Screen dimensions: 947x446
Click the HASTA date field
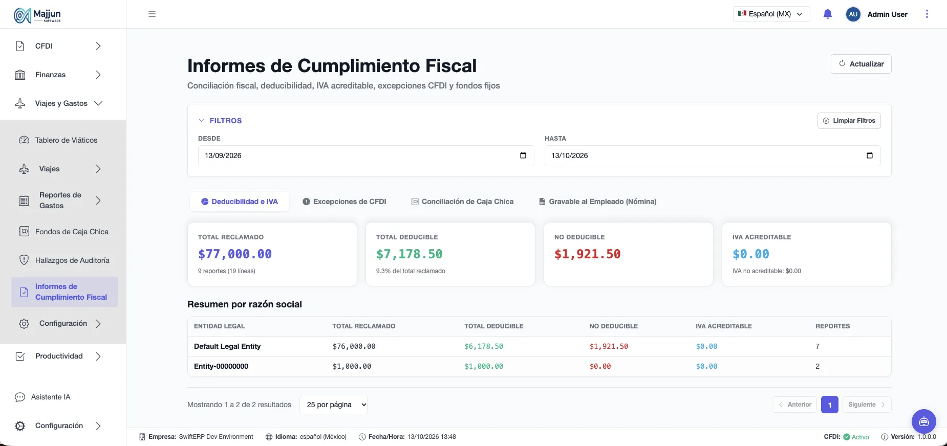click(713, 155)
